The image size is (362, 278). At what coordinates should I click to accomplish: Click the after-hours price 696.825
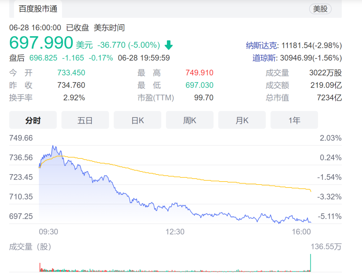pyautogui.click(x=43, y=58)
